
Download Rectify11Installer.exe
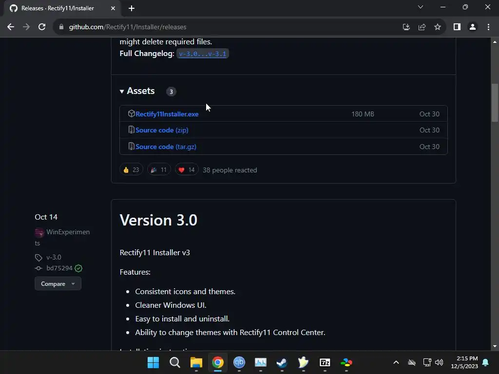tap(167, 114)
